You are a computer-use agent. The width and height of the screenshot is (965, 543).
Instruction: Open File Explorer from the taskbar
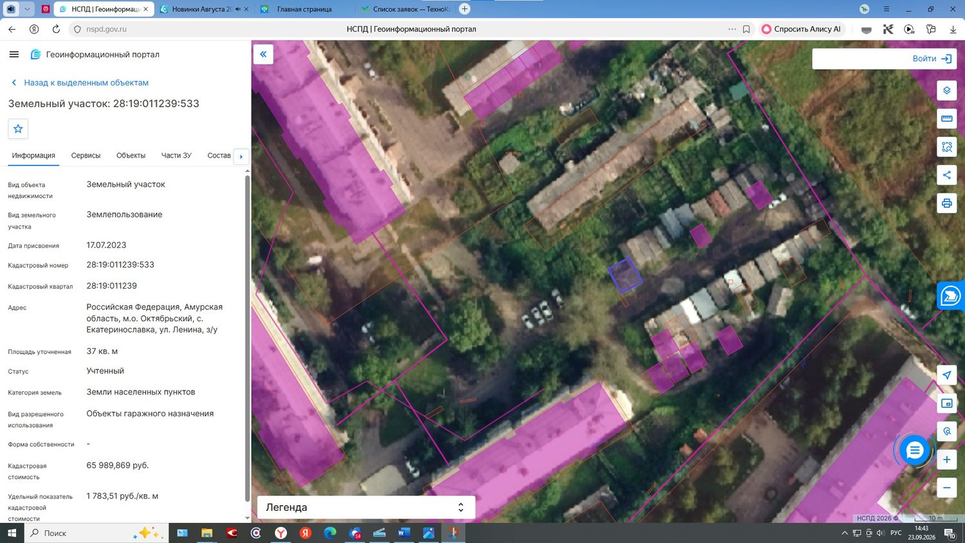point(207,533)
